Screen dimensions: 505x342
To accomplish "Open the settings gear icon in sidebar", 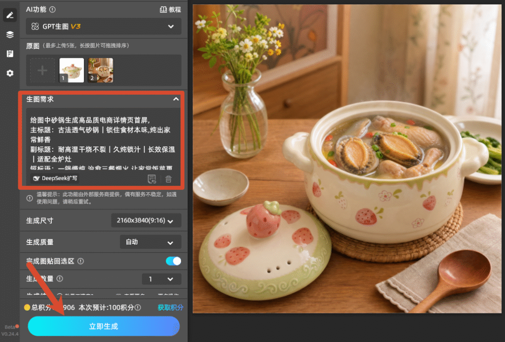I will click(x=10, y=73).
